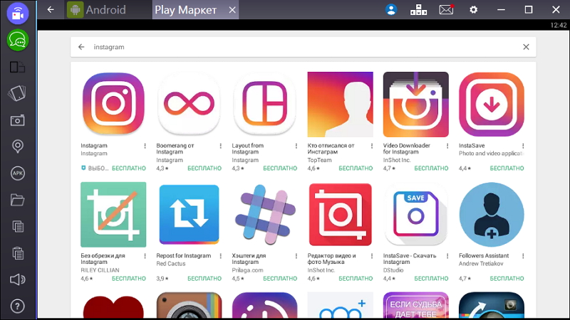Open Repost for Instagram app icon
Screen dimensions: 570x320
(189, 215)
